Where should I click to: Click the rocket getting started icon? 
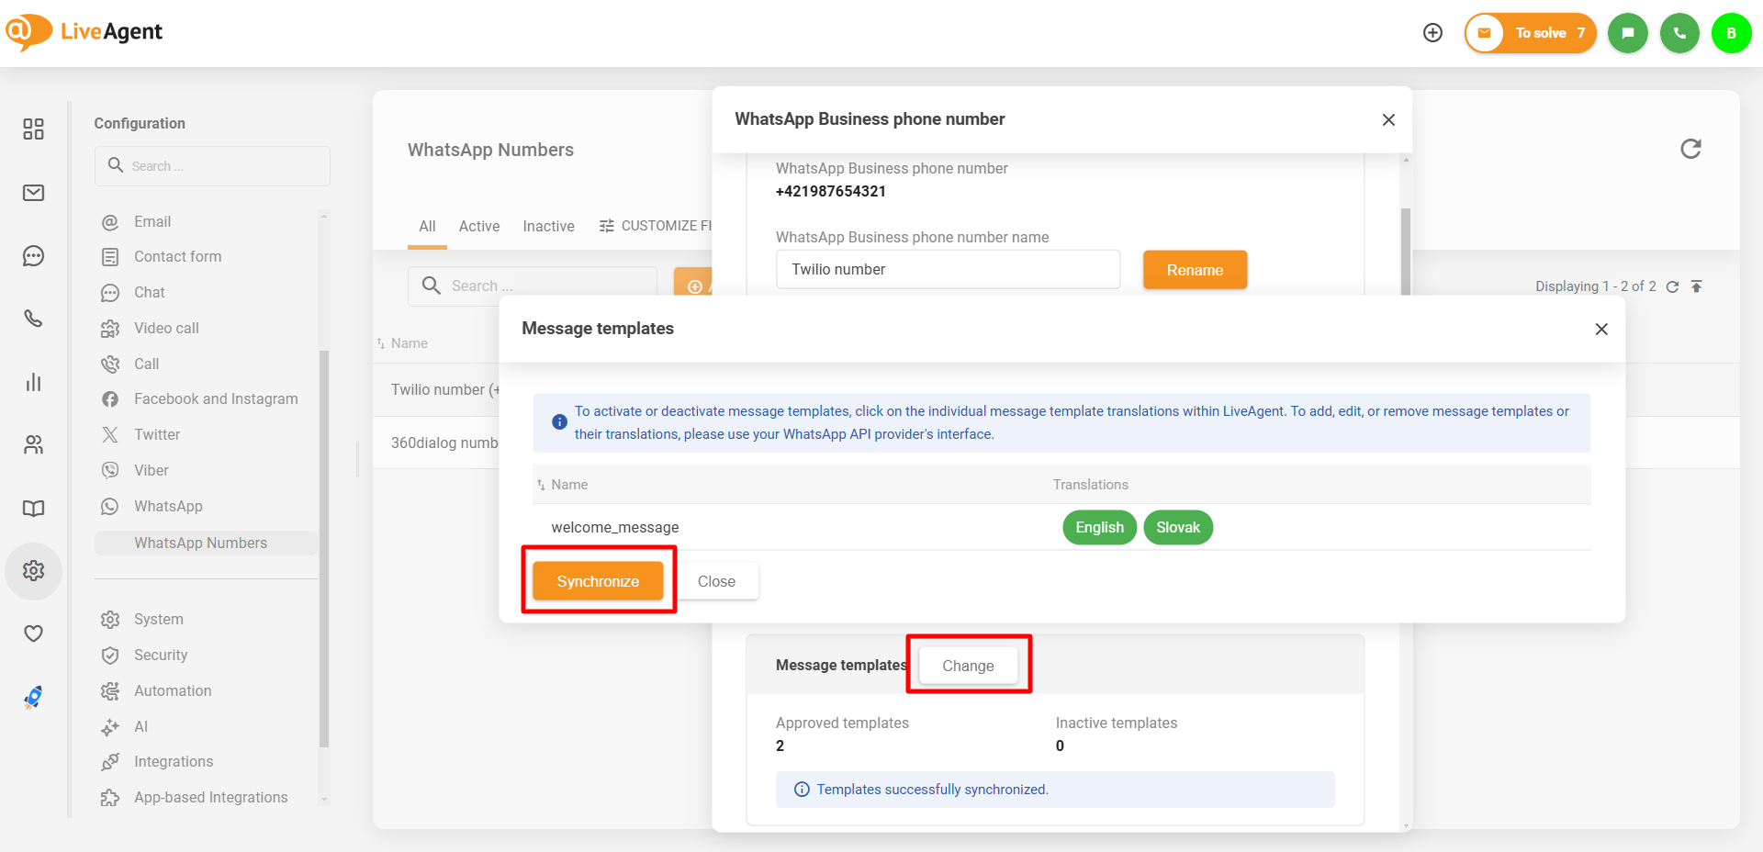(x=34, y=698)
